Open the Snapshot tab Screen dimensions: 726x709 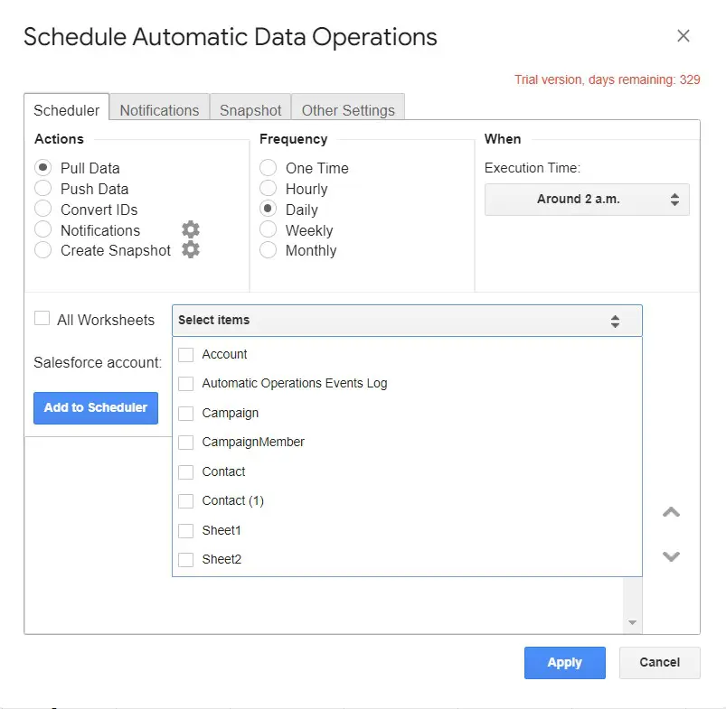coord(250,110)
